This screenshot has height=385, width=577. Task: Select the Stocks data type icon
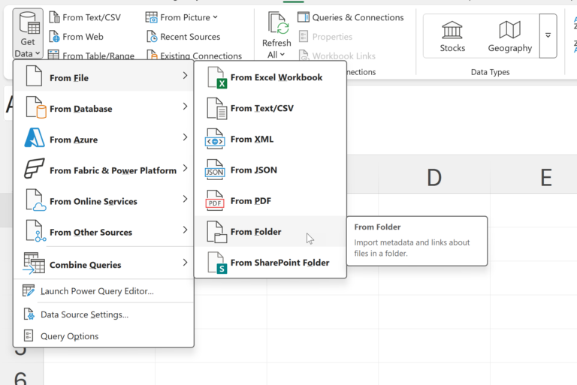tap(452, 30)
